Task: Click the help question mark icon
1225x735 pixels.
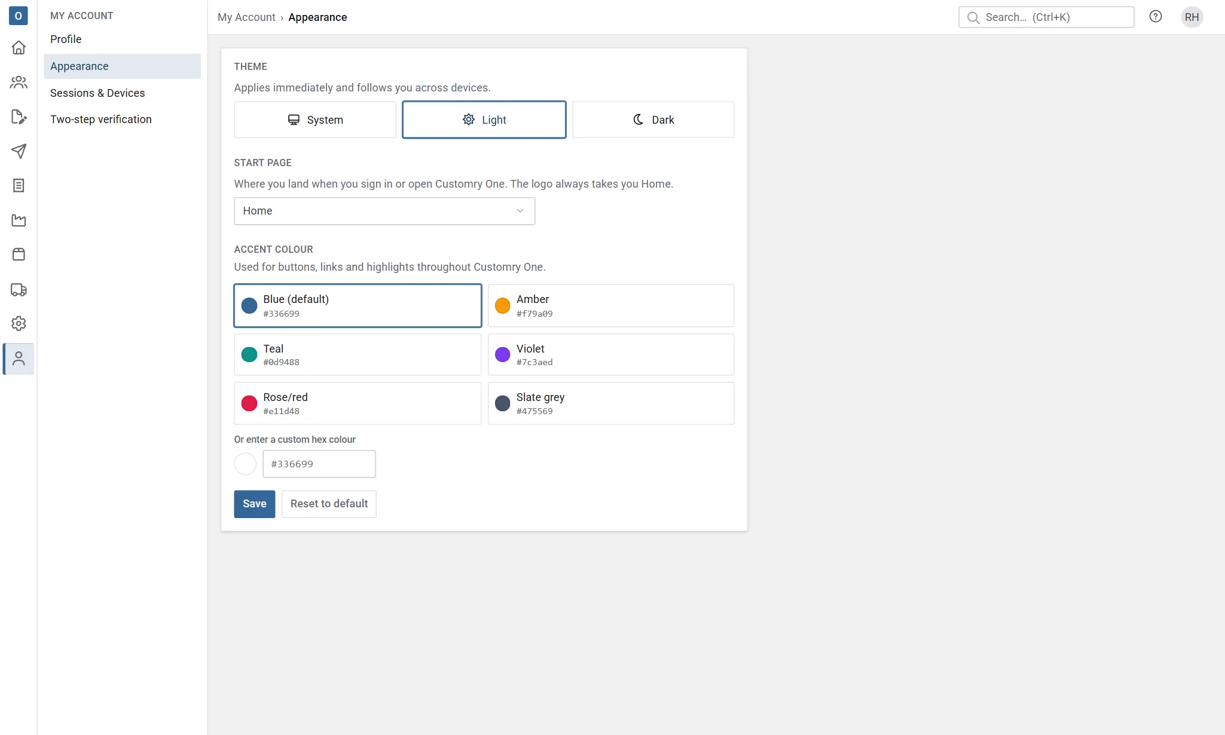Action: pyautogui.click(x=1156, y=17)
